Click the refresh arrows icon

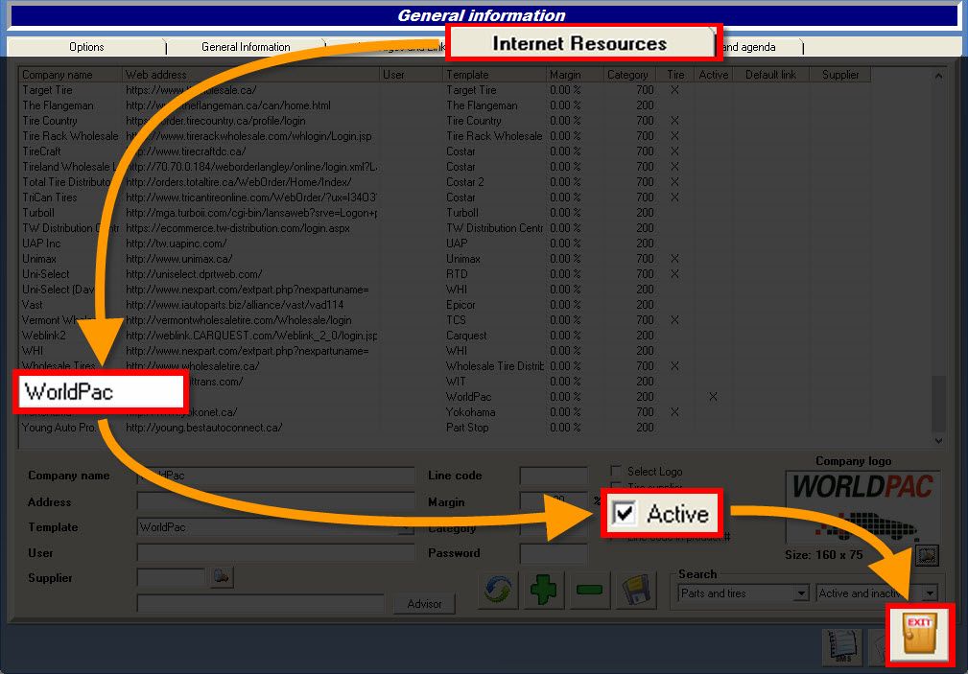(x=498, y=591)
